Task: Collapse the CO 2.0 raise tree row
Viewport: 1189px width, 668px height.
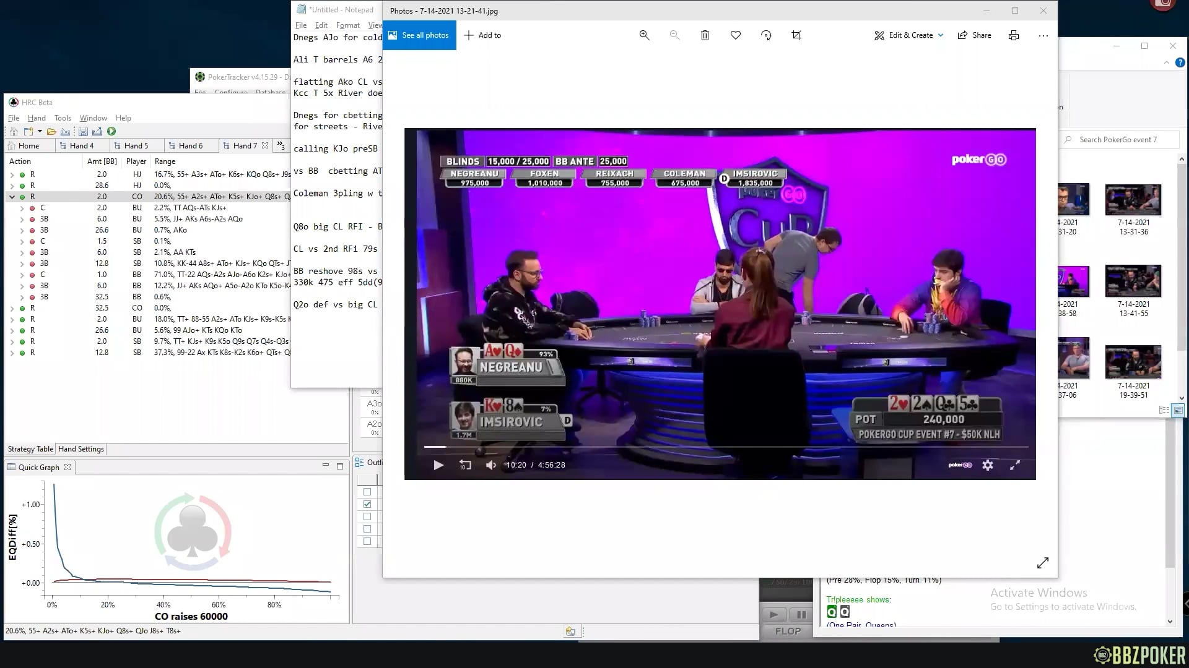Action: pos(12,197)
